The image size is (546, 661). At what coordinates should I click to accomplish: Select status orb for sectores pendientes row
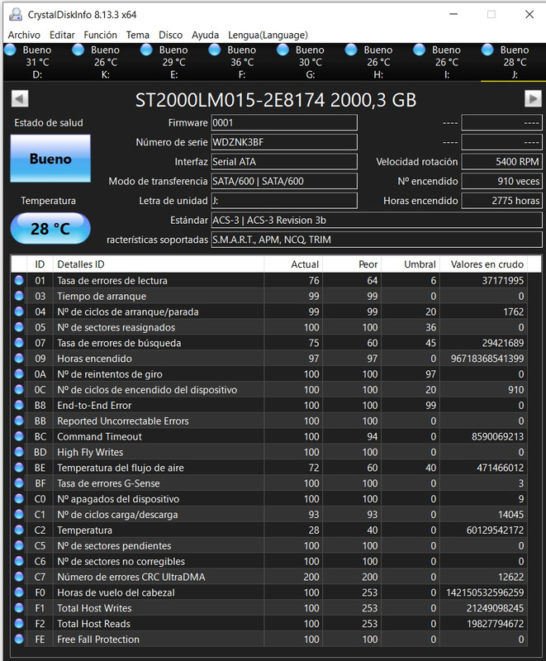[19, 545]
